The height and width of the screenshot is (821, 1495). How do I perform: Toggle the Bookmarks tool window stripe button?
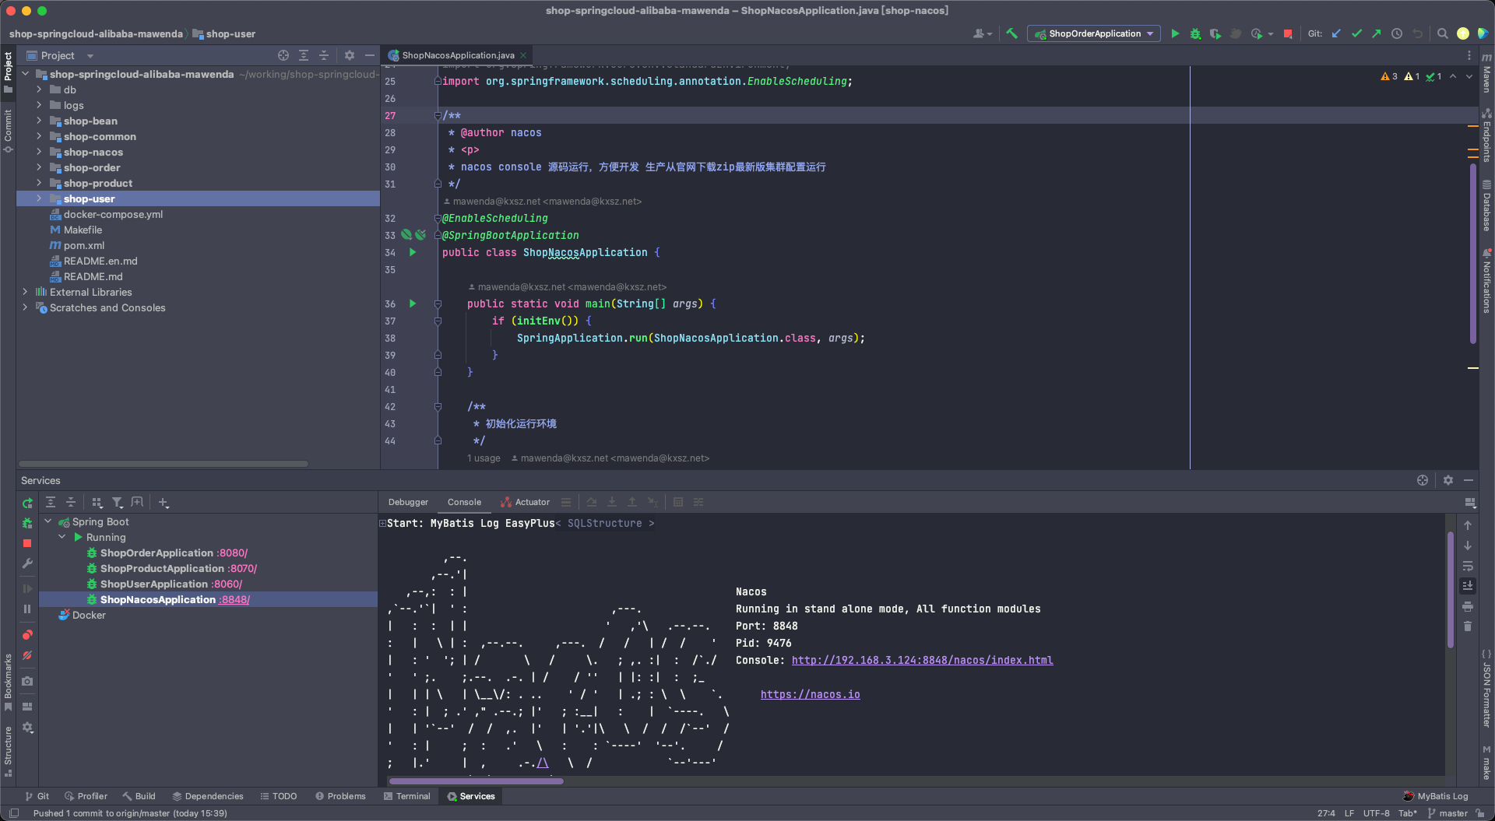pos(8,682)
